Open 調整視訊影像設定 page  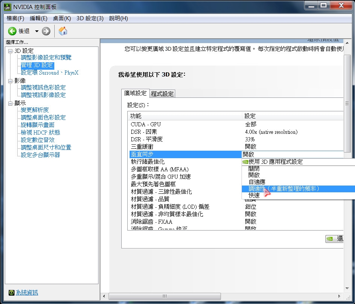click(43, 95)
